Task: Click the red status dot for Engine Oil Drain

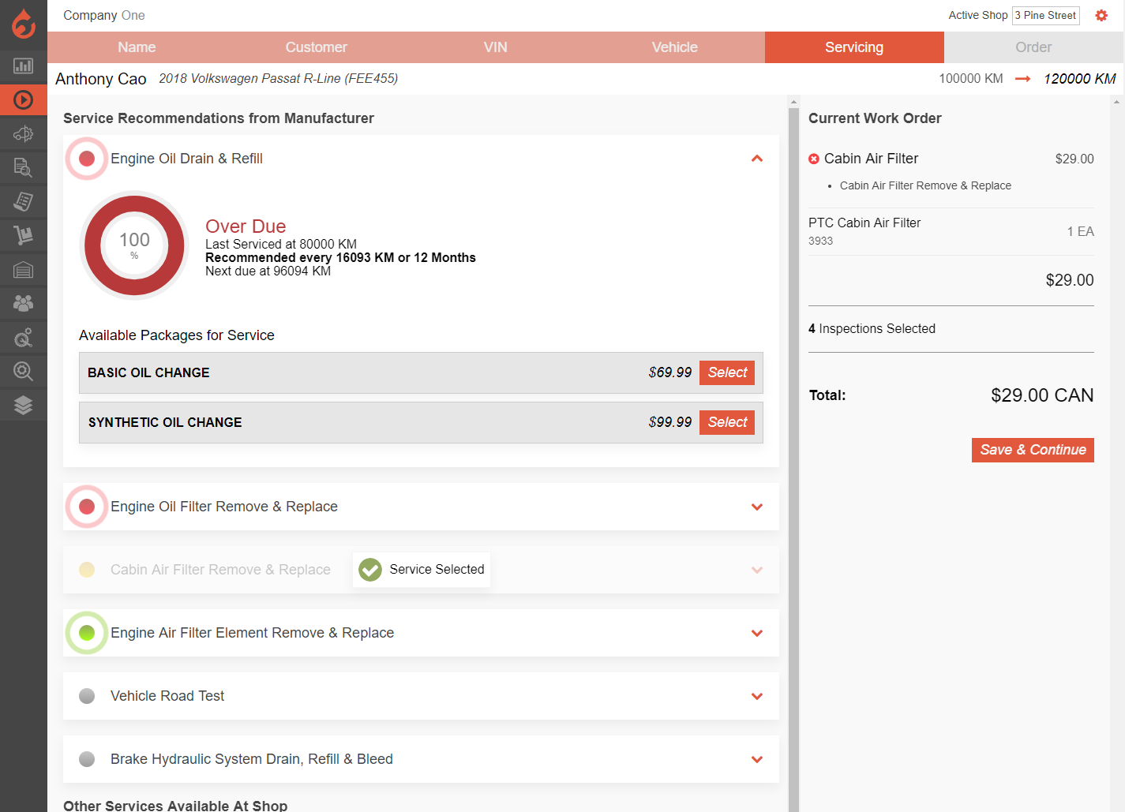Action: [87, 159]
